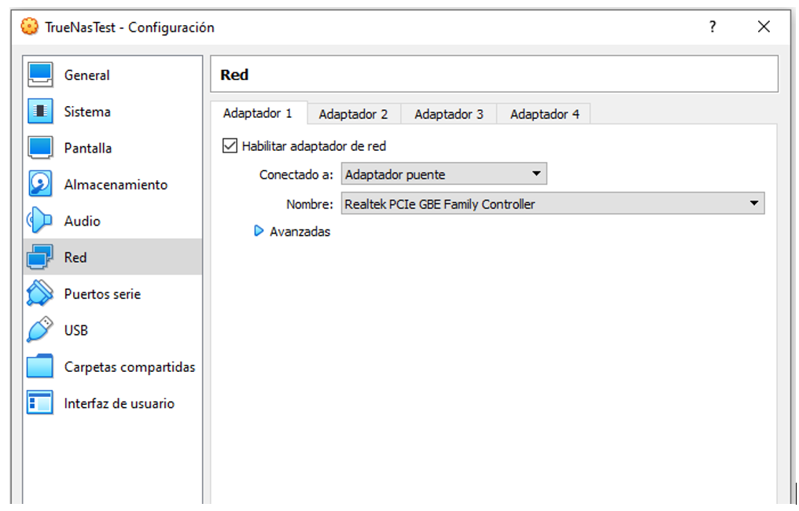The width and height of the screenshot is (799, 511).
Task: Select Almacenamiento label in sidebar
Action: click(x=116, y=185)
